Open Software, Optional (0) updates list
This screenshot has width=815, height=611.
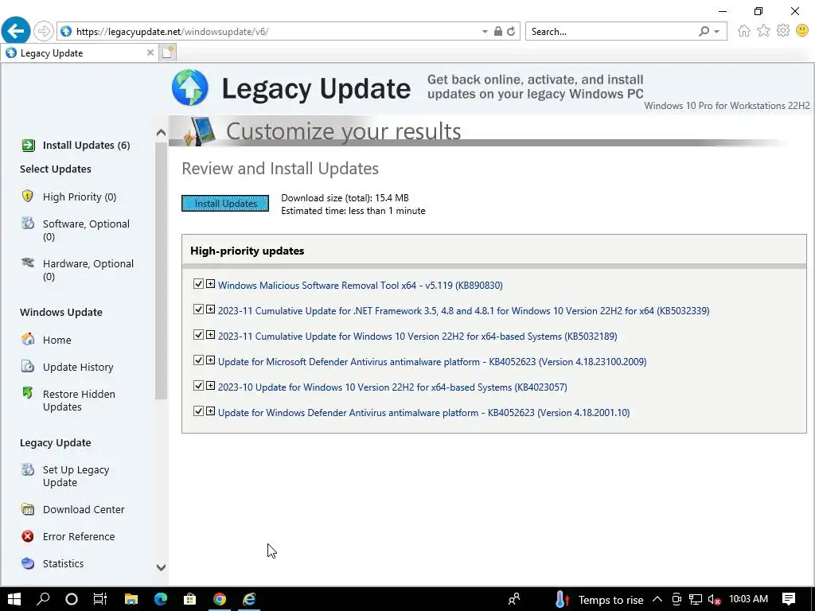tap(86, 230)
